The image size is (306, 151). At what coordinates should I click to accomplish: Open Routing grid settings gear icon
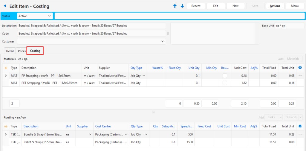[300, 126]
